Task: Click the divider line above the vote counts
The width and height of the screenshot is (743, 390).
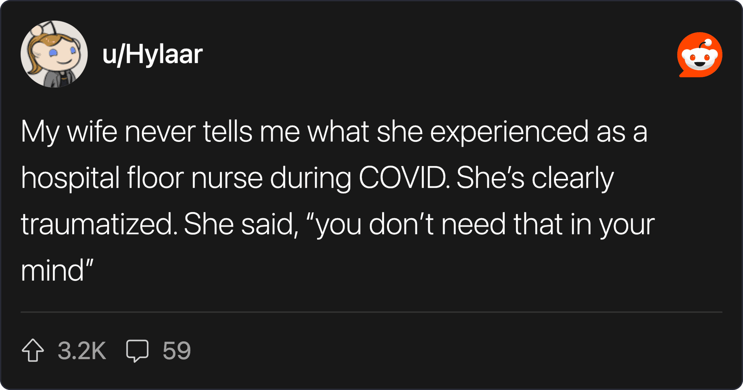Action: 371,312
